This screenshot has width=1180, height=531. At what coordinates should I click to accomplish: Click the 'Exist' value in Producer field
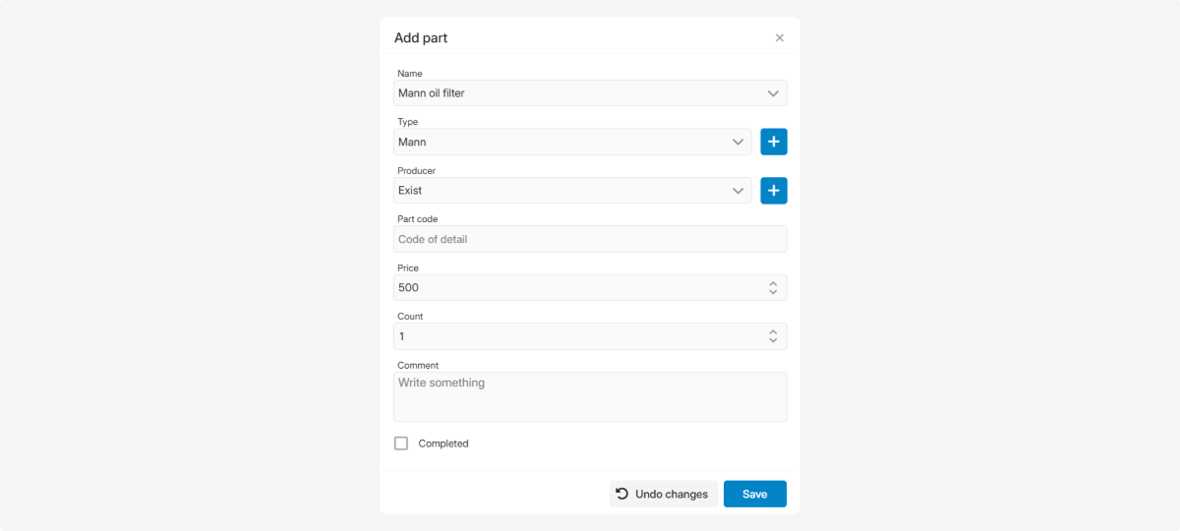click(x=410, y=191)
